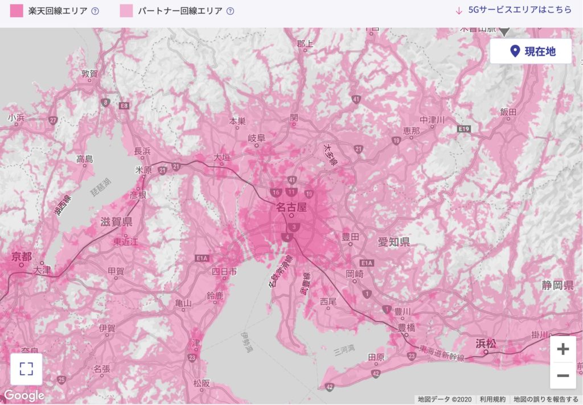
Task: Click the 岐阜 city label
Action: [257, 138]
